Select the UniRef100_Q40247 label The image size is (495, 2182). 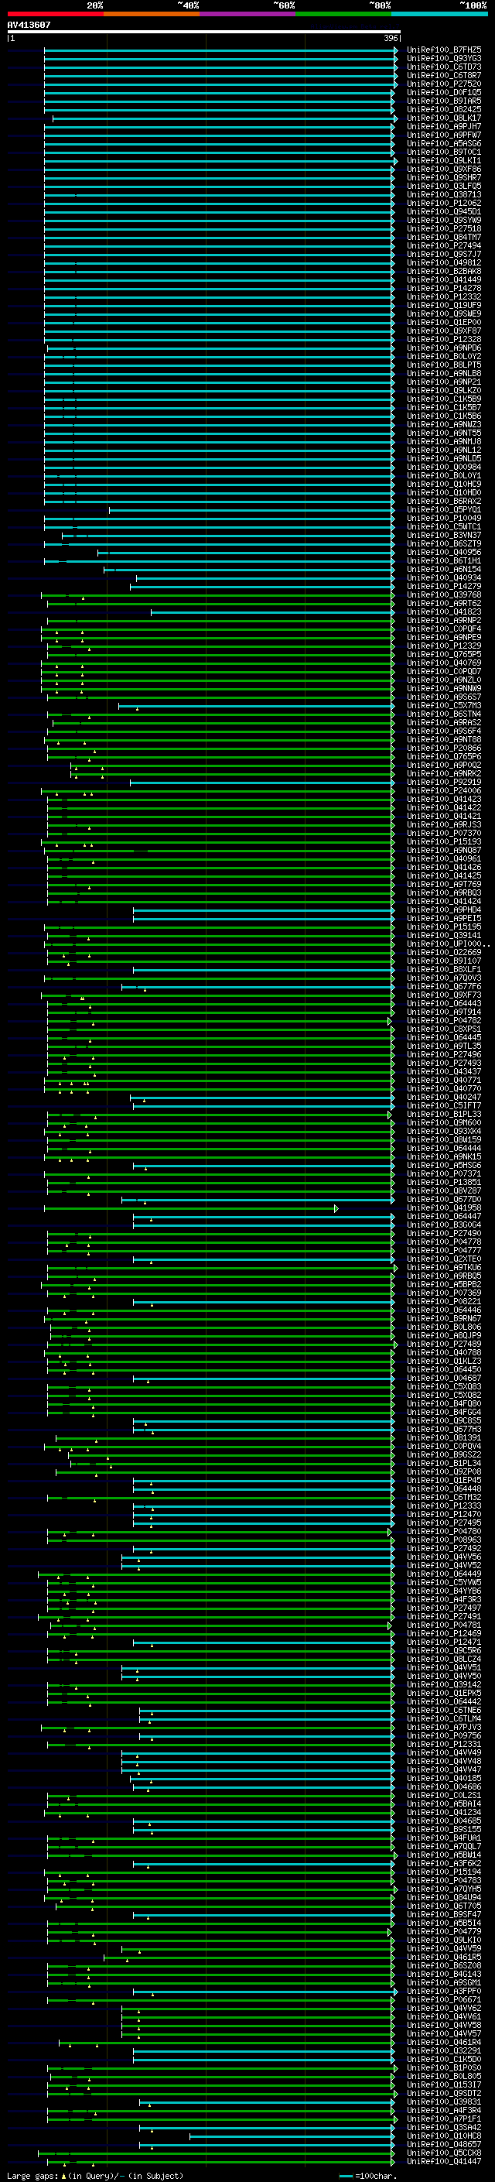[444, 1097]
